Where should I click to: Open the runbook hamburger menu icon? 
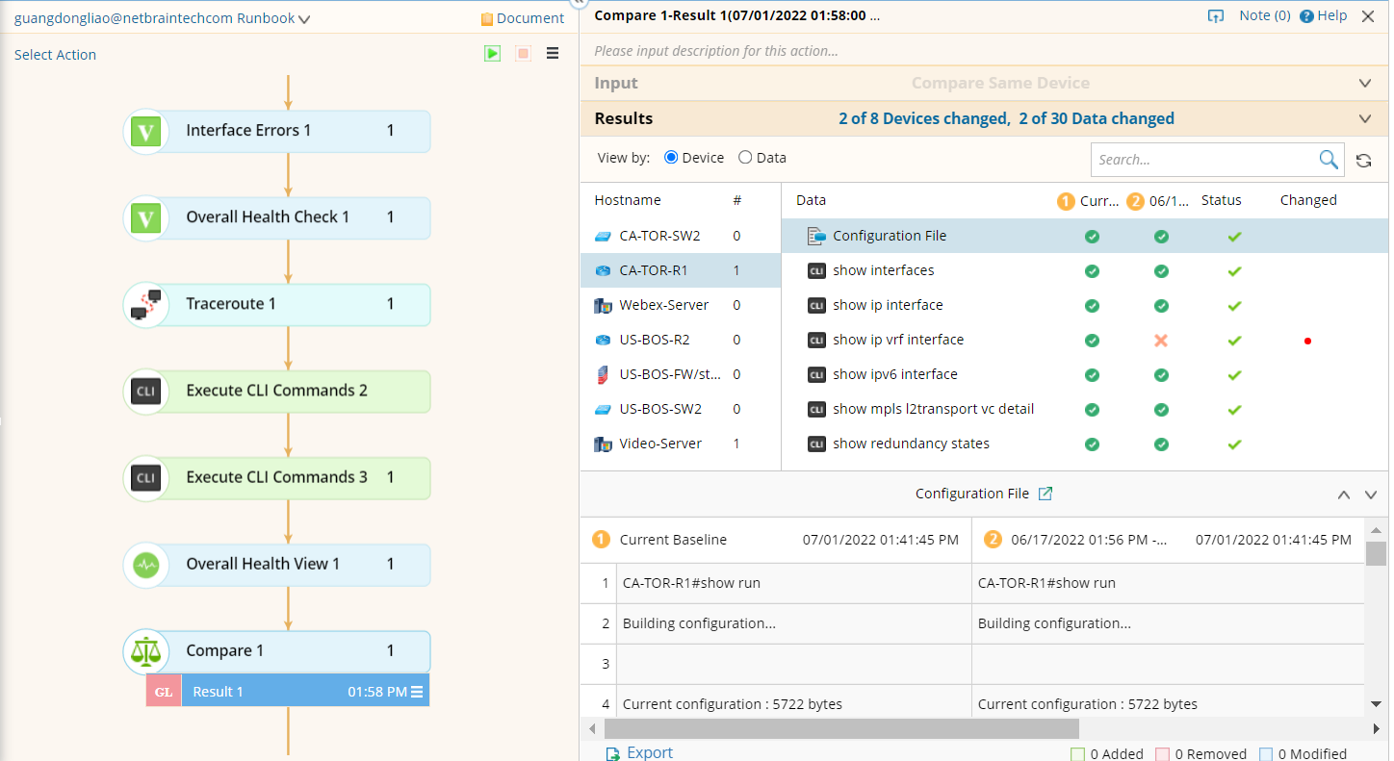(x=553, y=54)
